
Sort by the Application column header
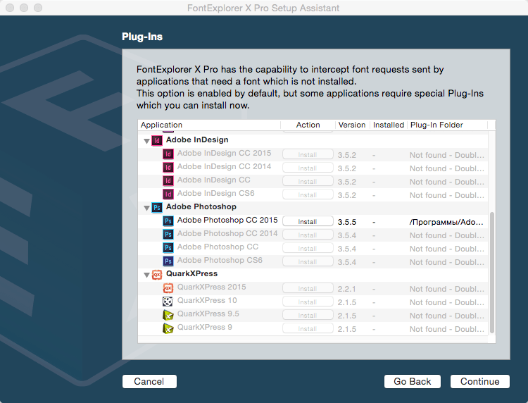tap(209, 125)
